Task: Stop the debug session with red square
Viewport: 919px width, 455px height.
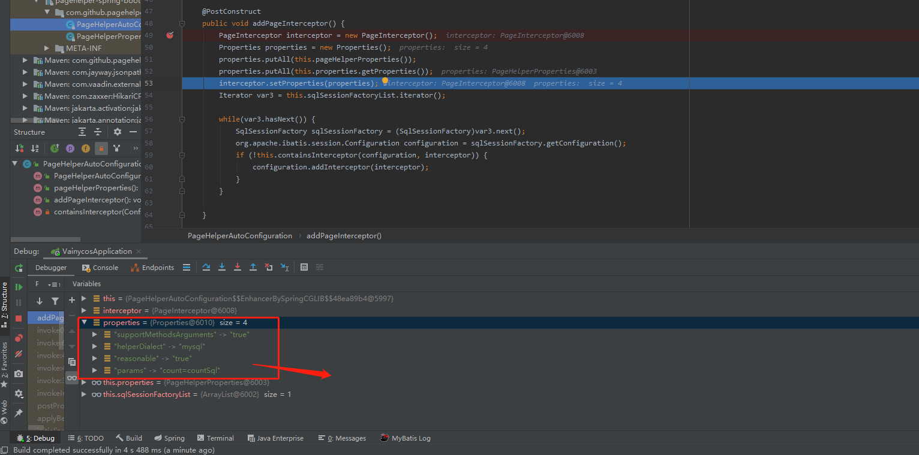Action: [19, 318]
